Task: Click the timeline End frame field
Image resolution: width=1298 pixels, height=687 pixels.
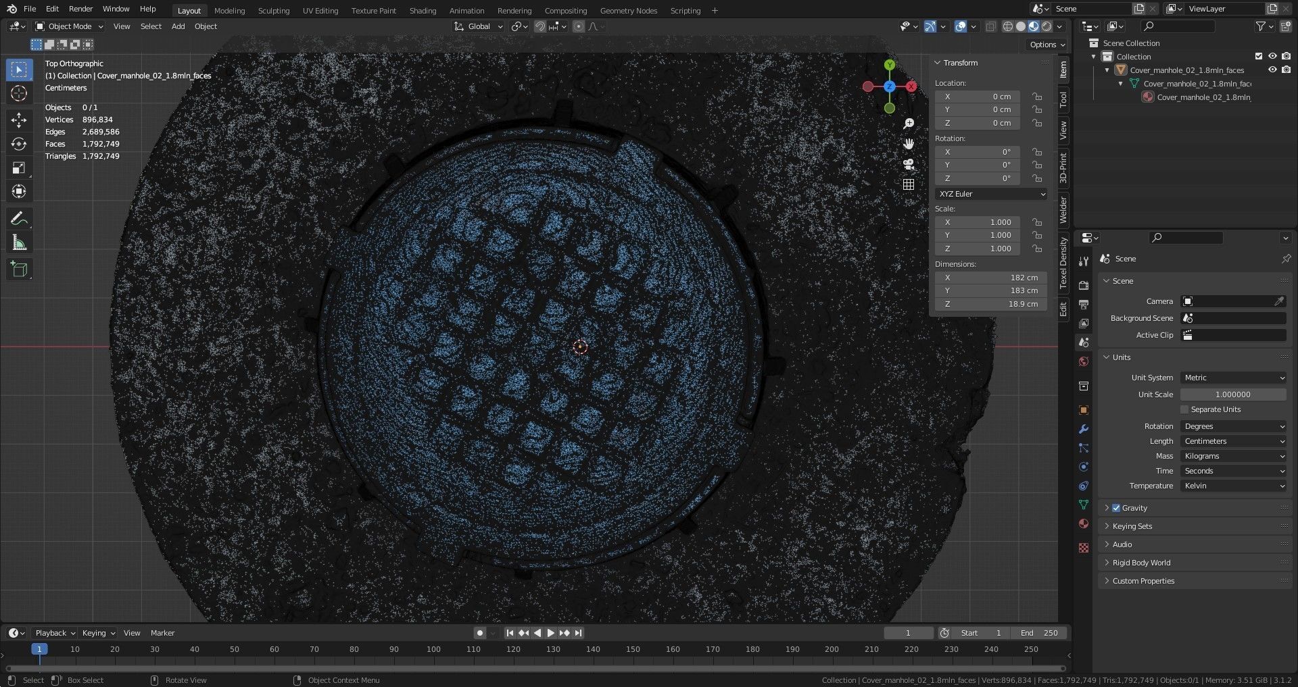Action: click(1039, 633)
